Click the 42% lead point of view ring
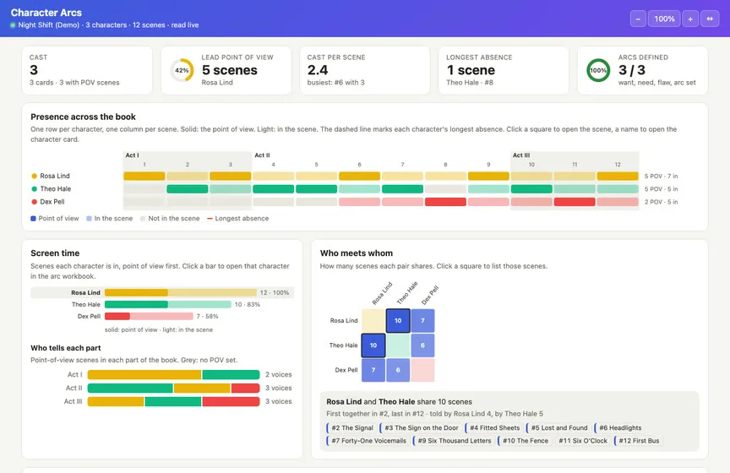Viewport: 730px width, 473px height. [182, 70]
